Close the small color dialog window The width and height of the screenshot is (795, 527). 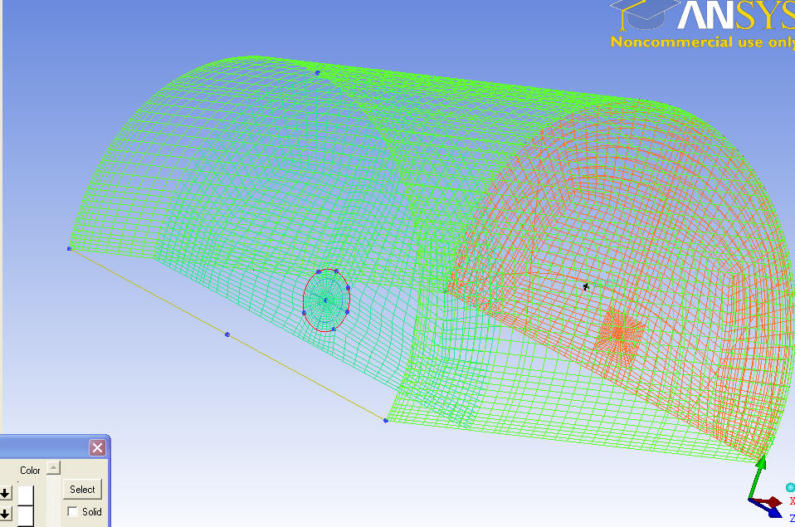click(97, 448)
